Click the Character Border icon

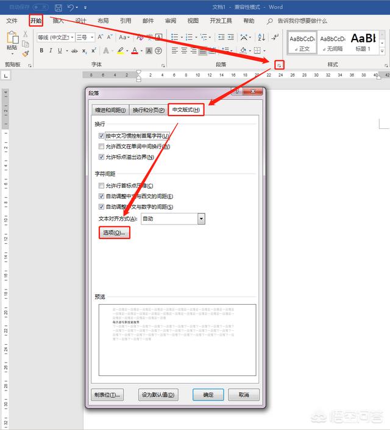pyautogui.click(x=159, y=37)
